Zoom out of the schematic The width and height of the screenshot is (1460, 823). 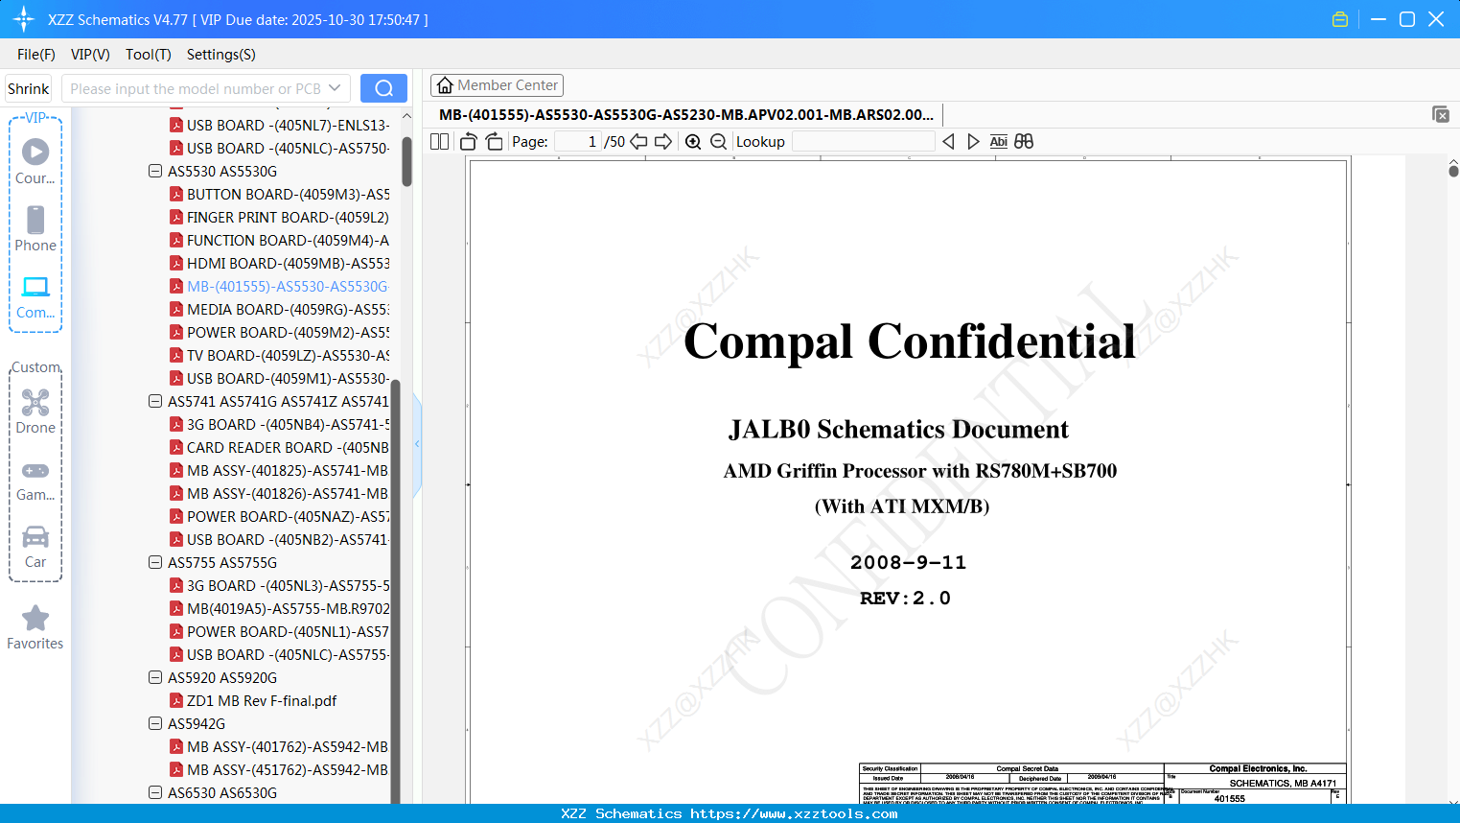click(x=718, y=142)
